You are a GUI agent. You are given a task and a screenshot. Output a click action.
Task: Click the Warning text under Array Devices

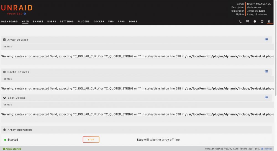pyautogui.click(x=138, y=56)
